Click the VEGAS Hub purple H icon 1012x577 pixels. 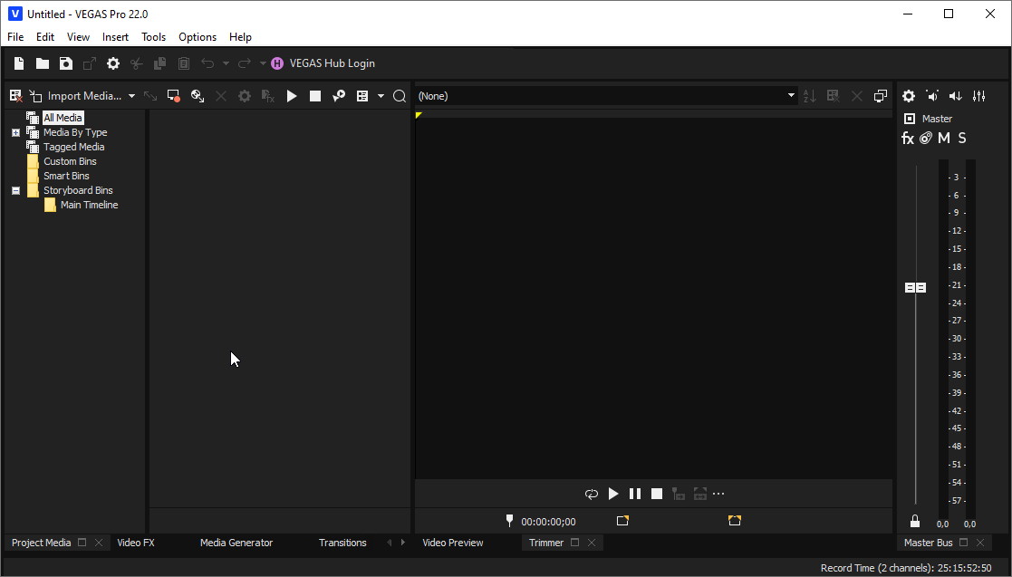click(277, 63)
